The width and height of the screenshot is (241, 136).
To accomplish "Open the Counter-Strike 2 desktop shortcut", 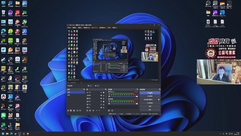I will (x=17, y=89).
